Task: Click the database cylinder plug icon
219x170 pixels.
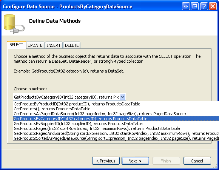Action: coord(14,24)
